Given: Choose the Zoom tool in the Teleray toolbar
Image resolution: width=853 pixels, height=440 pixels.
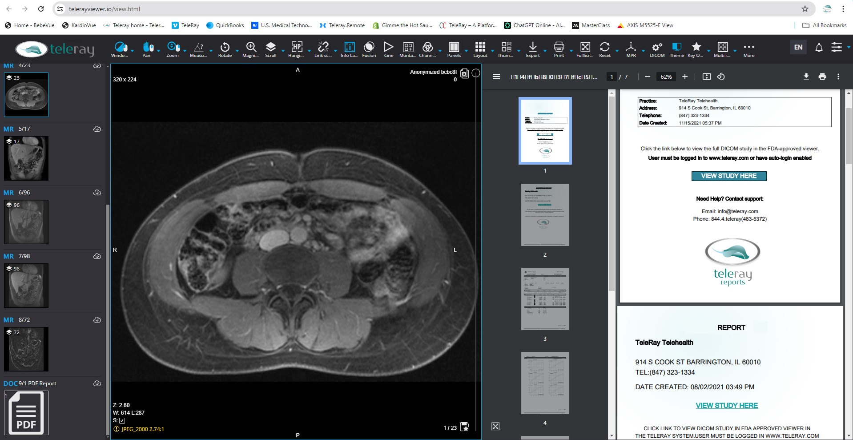Looking at the screenshot, I should 173,49.
